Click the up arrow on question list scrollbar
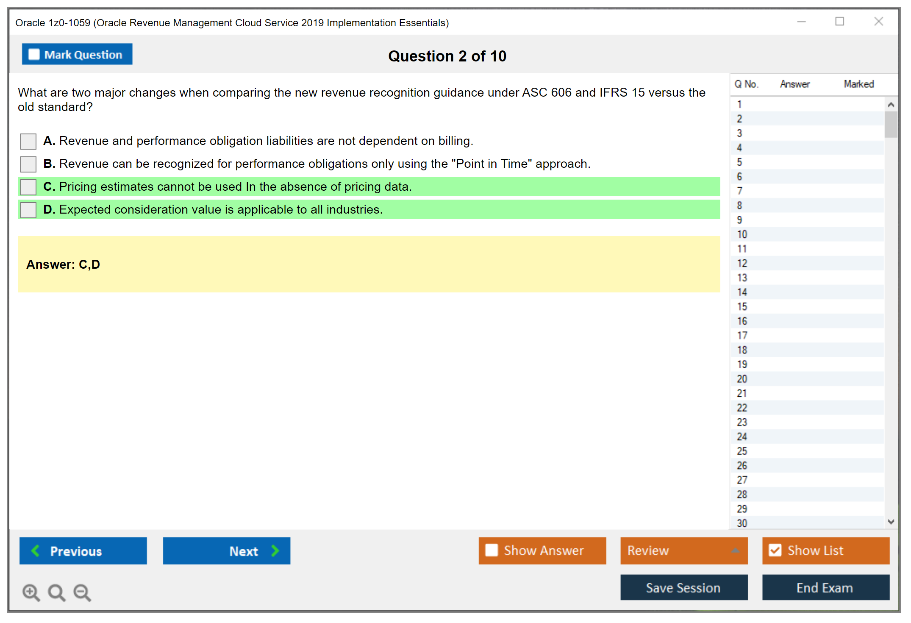911x623 pixels. tap(891, 103)
